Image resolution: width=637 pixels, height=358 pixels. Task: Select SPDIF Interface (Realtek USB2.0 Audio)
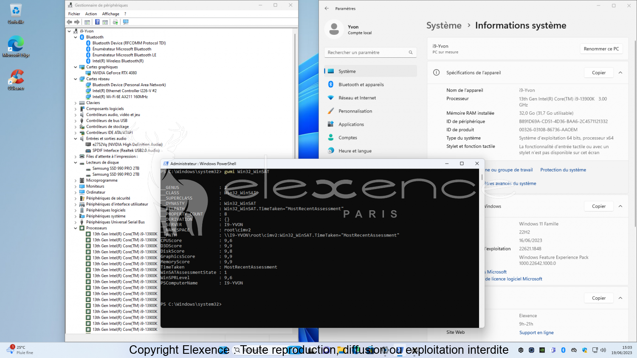click(126, 150)
